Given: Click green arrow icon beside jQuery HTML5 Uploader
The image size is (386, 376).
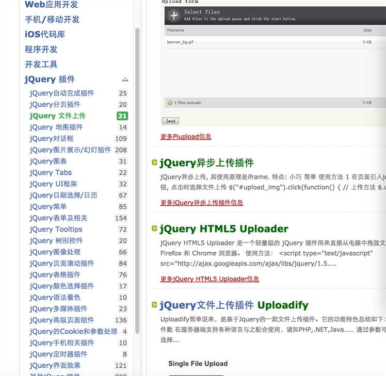Looking at the screenshot, I should [154, 228].
